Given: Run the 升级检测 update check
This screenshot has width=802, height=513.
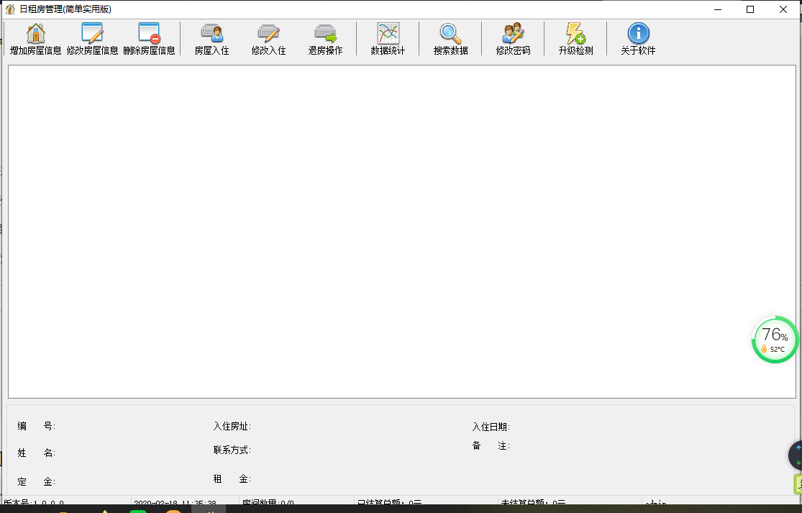Looking at the screenshot, I should [x=575, y=34].
